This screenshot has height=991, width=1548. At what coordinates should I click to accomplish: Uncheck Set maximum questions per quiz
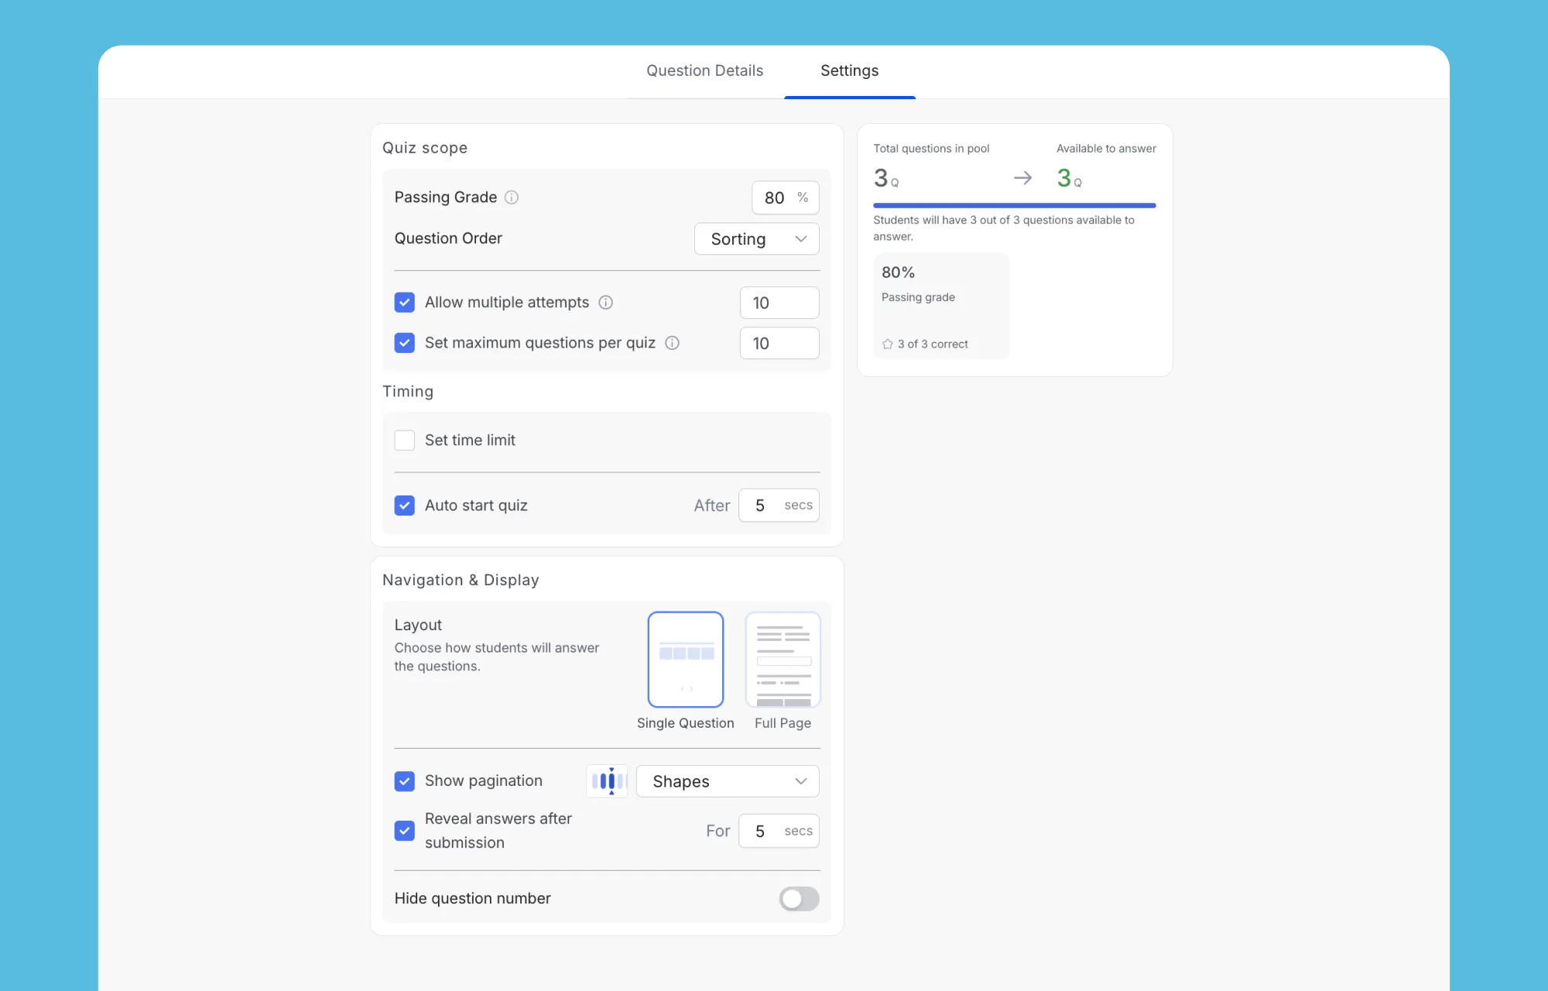point(404,343)
